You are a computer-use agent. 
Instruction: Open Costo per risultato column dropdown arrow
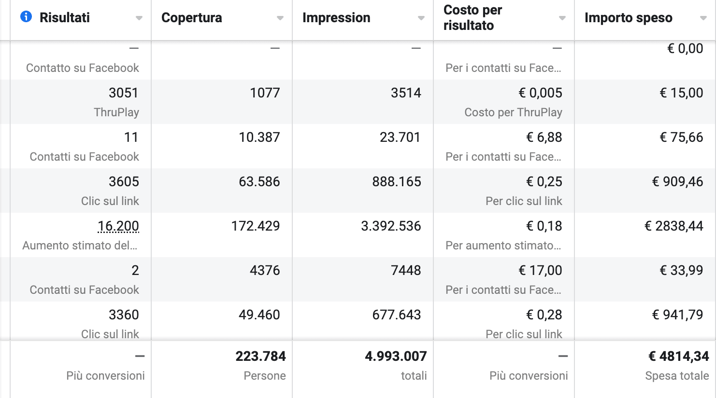coord(562,18)
